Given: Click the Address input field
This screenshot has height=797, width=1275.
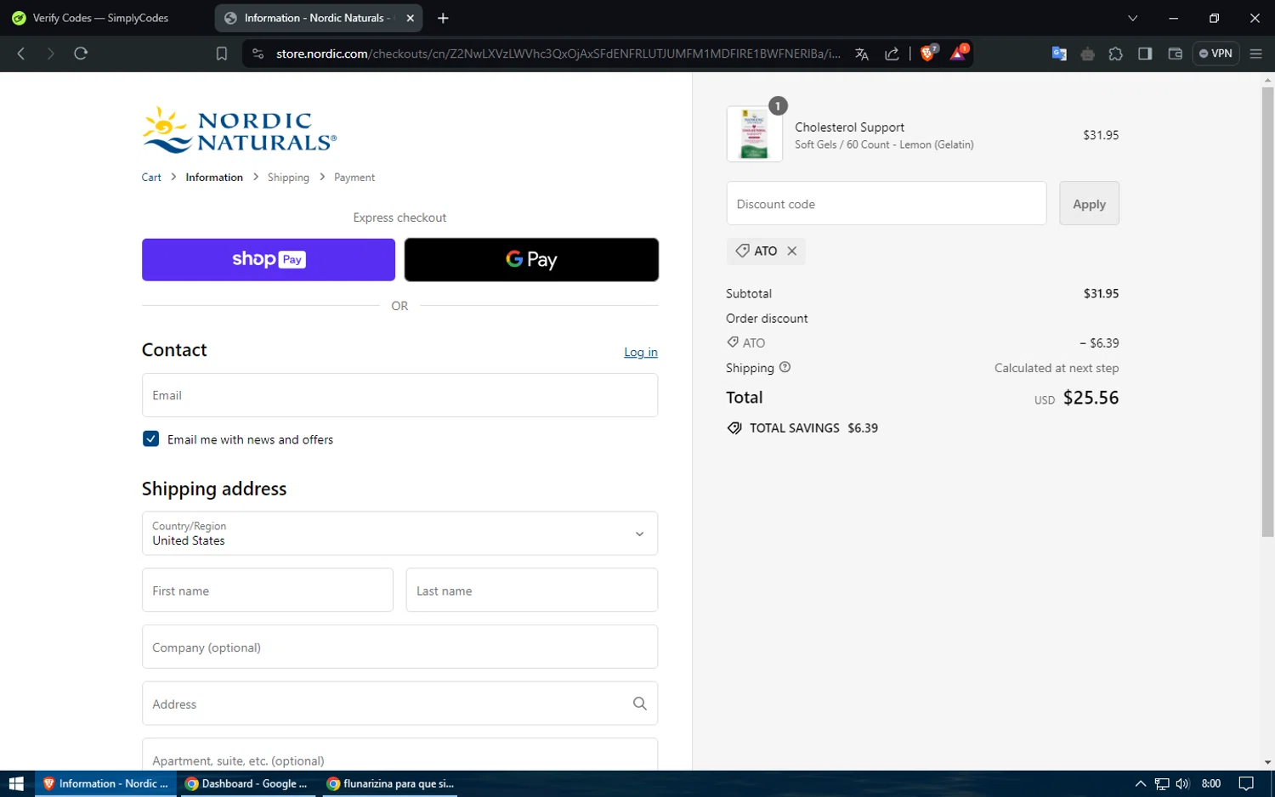Looking at the screenshot, I should point(399,704).
